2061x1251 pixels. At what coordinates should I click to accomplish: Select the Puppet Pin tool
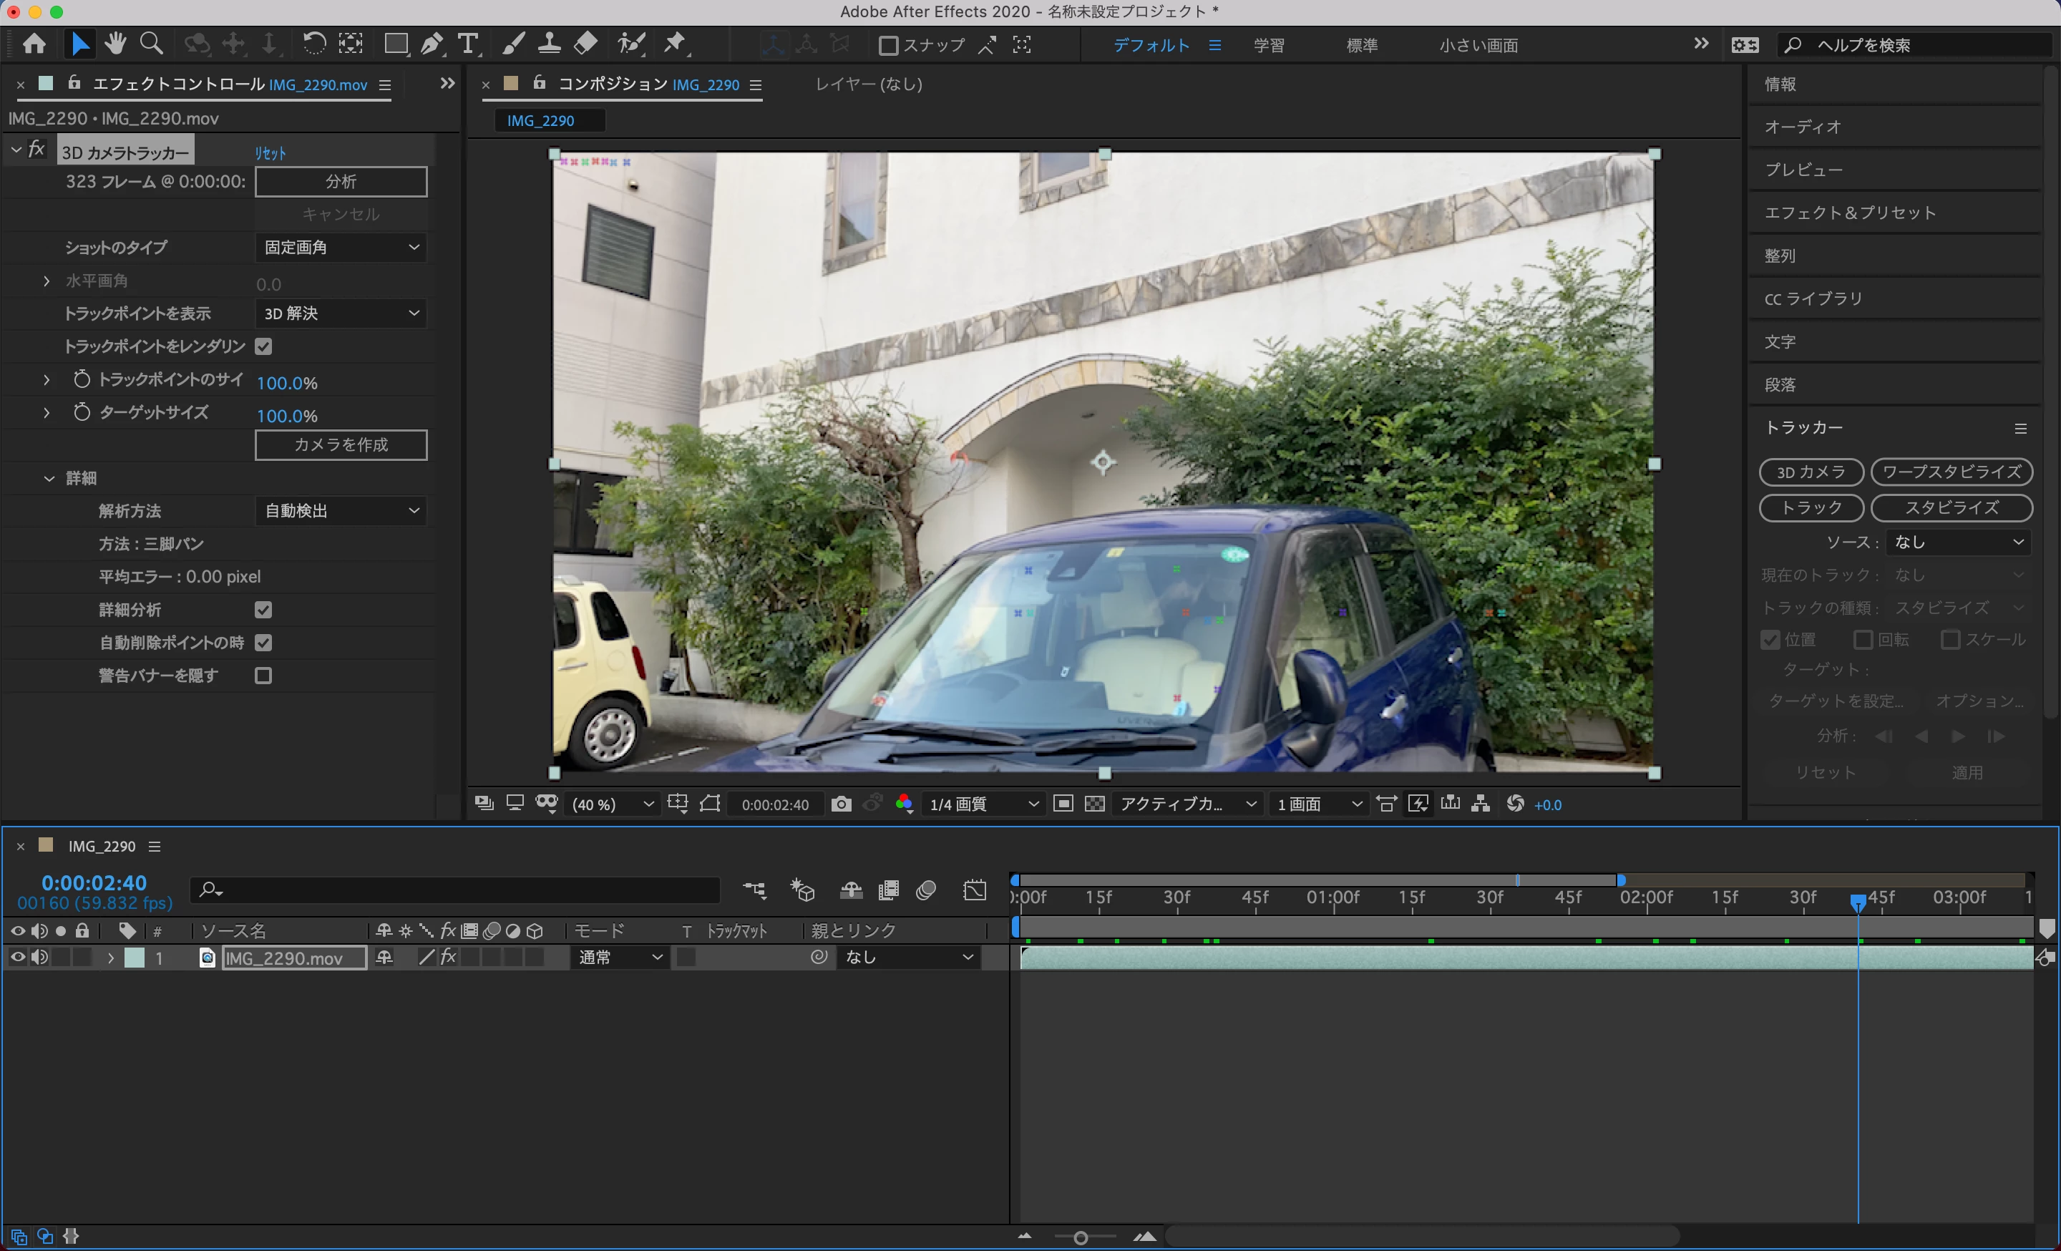pos(674,44)
